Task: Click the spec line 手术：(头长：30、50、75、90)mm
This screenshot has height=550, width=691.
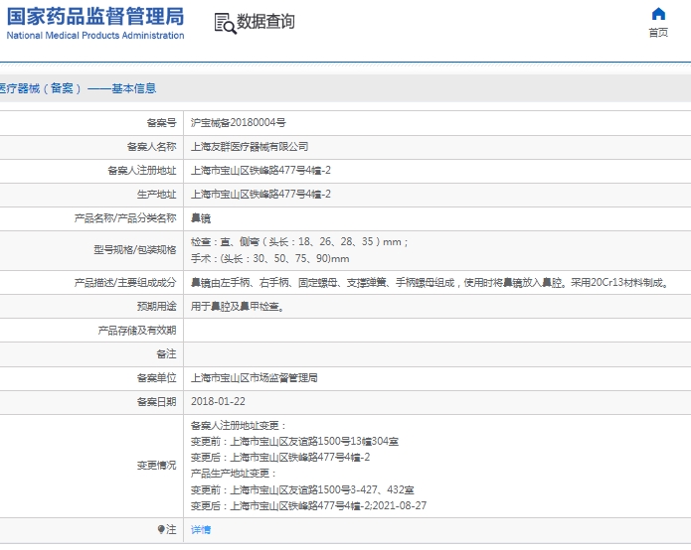Action: tap(269, 258)
